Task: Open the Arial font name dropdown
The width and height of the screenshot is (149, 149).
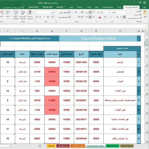Action: point(111,13)
